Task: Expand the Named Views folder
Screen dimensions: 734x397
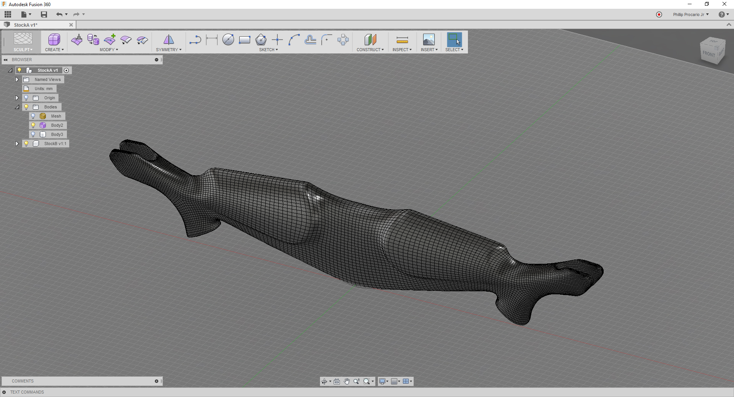Action: point(17,79)
